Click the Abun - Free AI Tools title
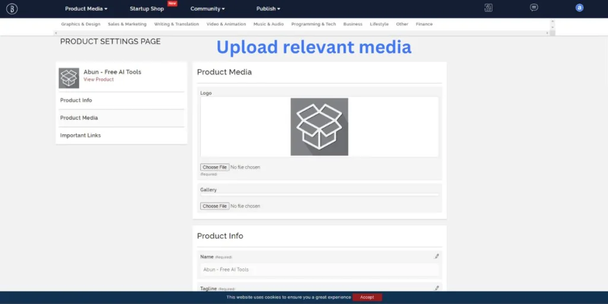The height and width of the screenshot is (304, 608). (112, 72)
